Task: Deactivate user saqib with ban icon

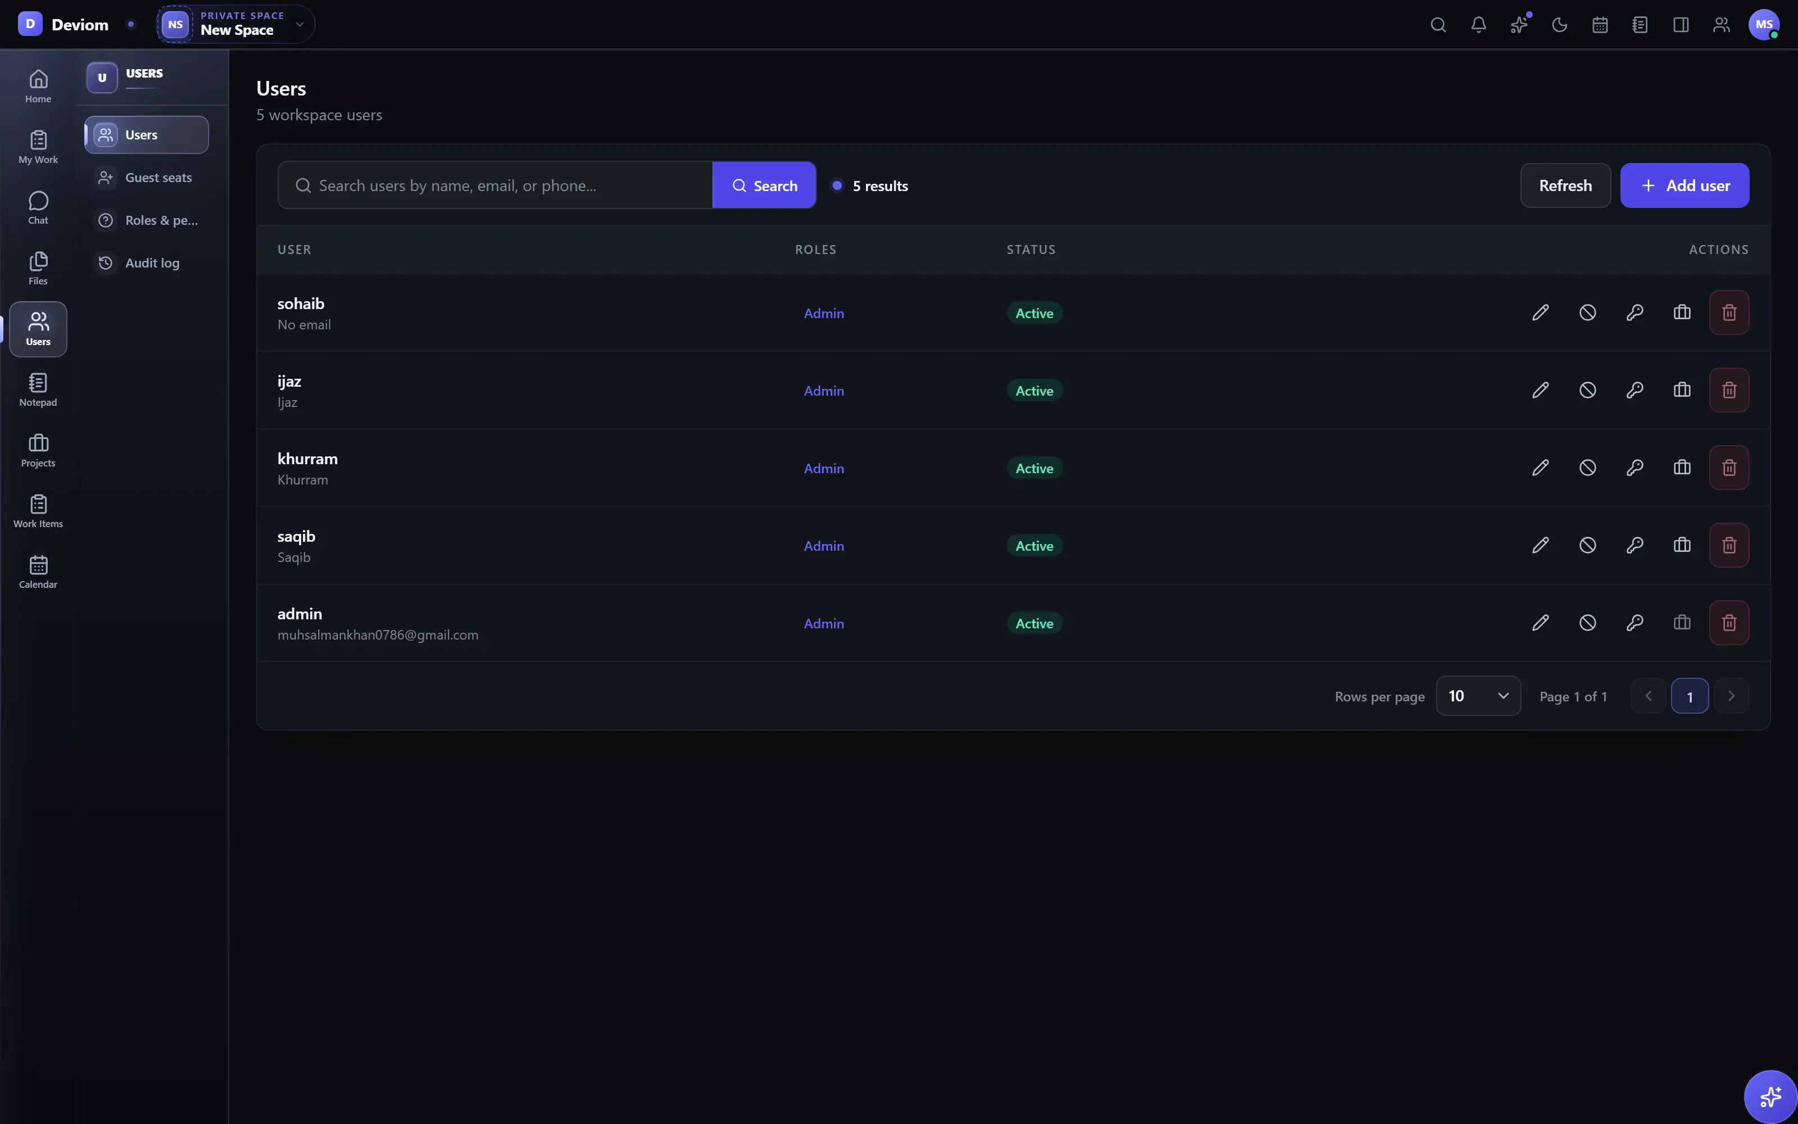Action: pyautogui.click(x=1588, y=545)
